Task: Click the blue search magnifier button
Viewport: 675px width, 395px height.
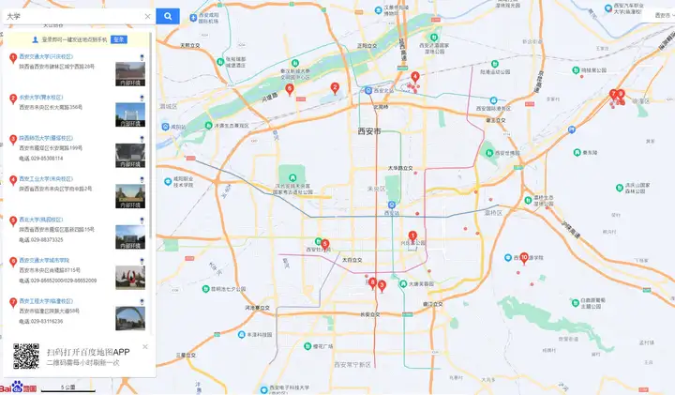Action: (x=168, y=16)
